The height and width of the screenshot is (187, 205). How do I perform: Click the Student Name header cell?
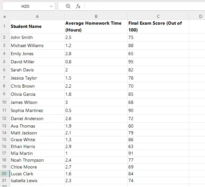[x=37, y=26]
